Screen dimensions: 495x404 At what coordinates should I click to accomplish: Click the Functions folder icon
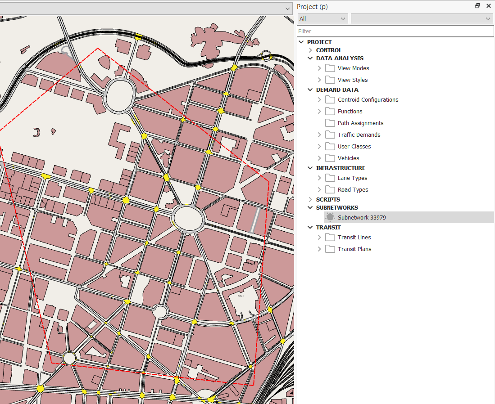tap(329, 111)
